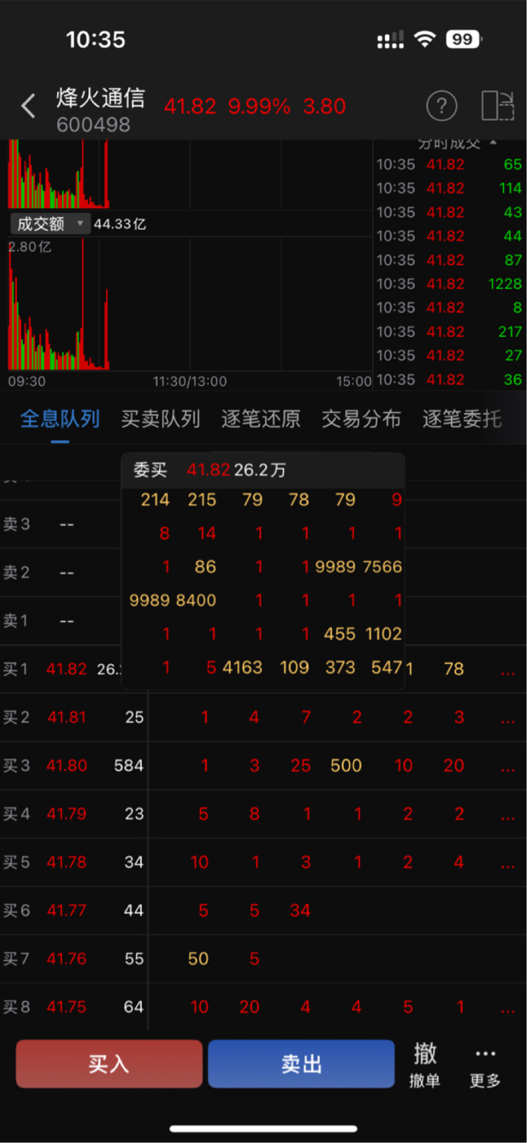Tap the stock name 烽火通信

101,97
